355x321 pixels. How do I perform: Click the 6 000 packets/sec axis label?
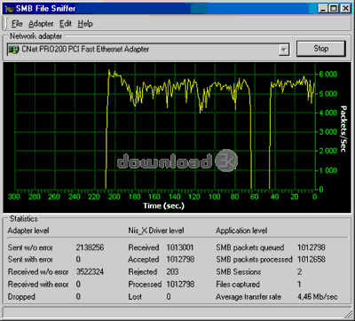coord(327,74)
